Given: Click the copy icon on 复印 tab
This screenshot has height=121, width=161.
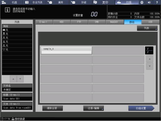Looking at the screenshot, I should tap(95, 2).
